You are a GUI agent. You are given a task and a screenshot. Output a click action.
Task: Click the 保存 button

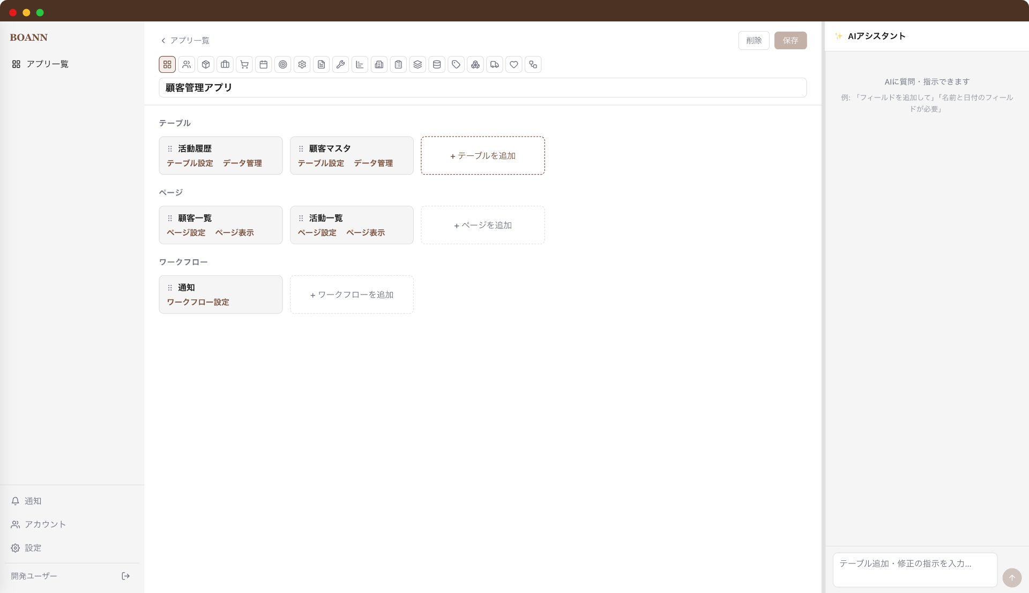(791, 40)
